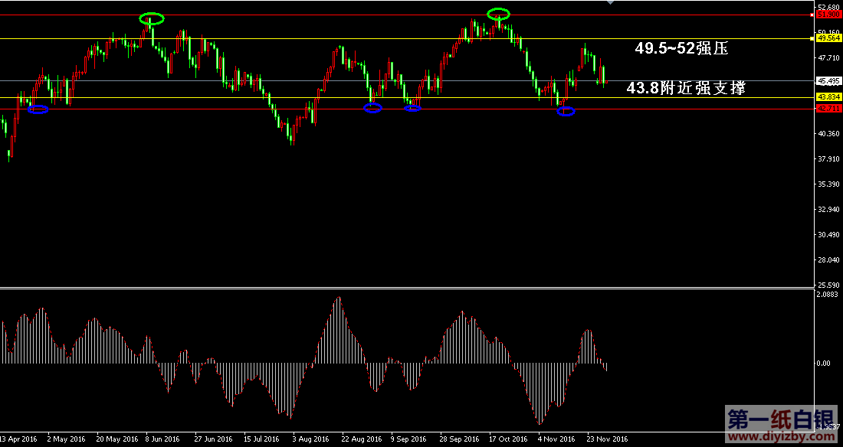This screenshot has width=843, height=447.
Task: Select the 49.5~52强压 text annotation
Action: click(x=681, y=48)
